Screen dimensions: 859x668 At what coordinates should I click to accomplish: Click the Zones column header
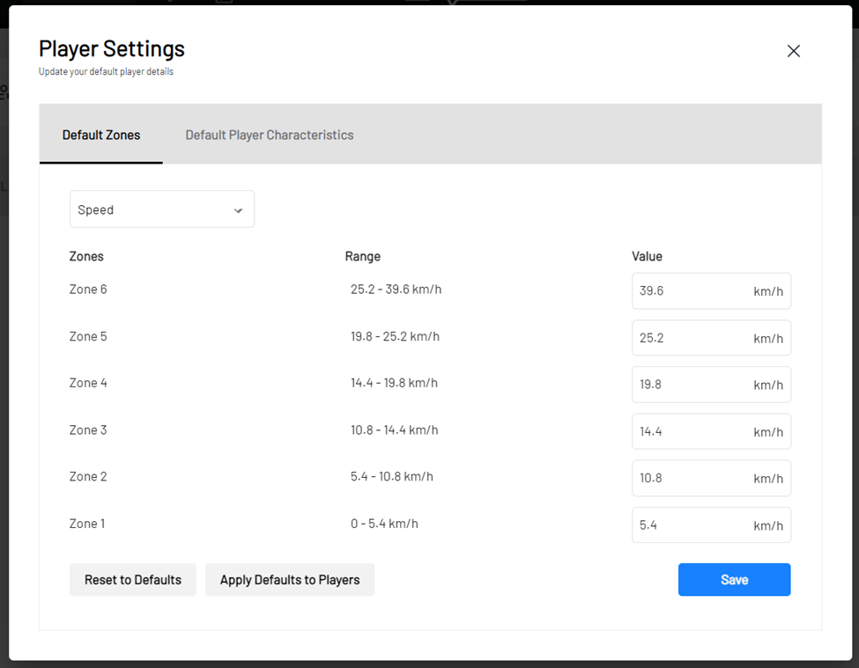[x=86, y=256]
